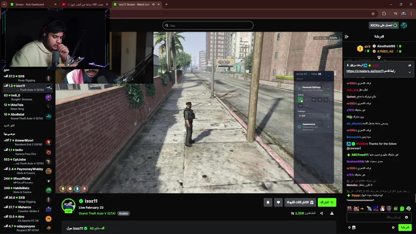Click the green Subscribe button
Viewport: 416px width, 234px height.
pos(327,202)
